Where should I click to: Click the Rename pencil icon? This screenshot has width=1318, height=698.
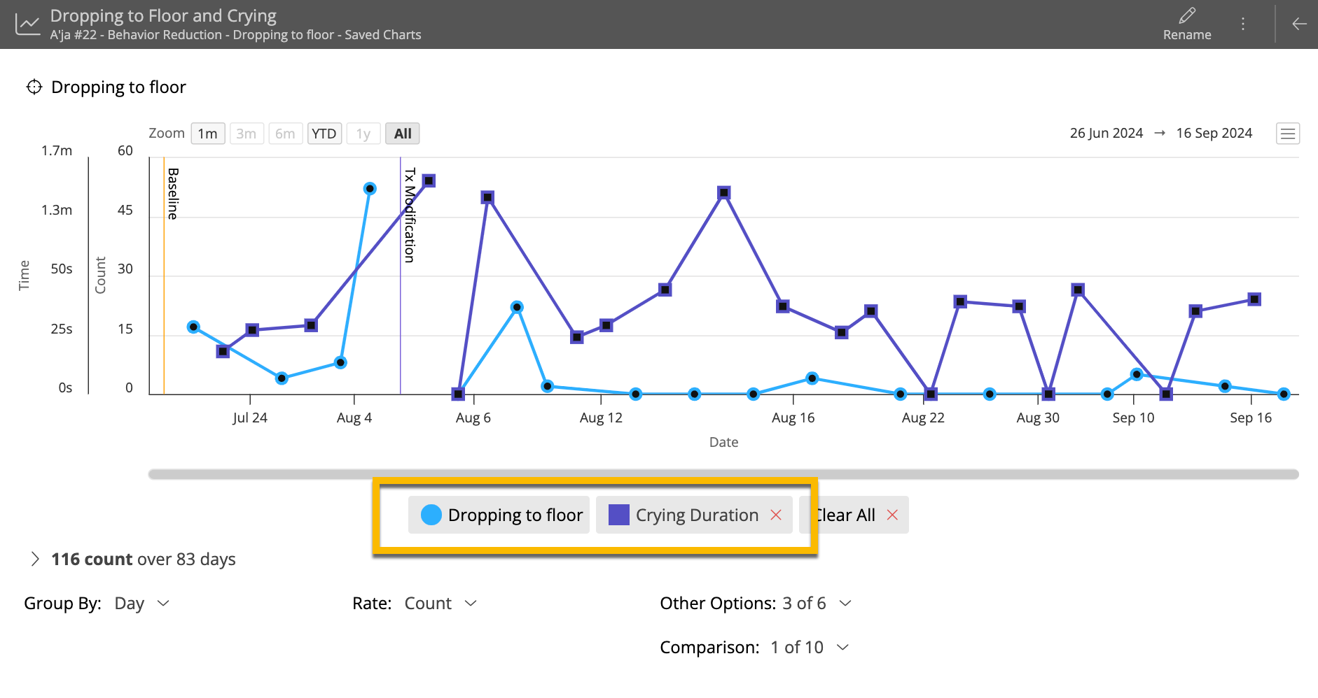click(1187, 15)
